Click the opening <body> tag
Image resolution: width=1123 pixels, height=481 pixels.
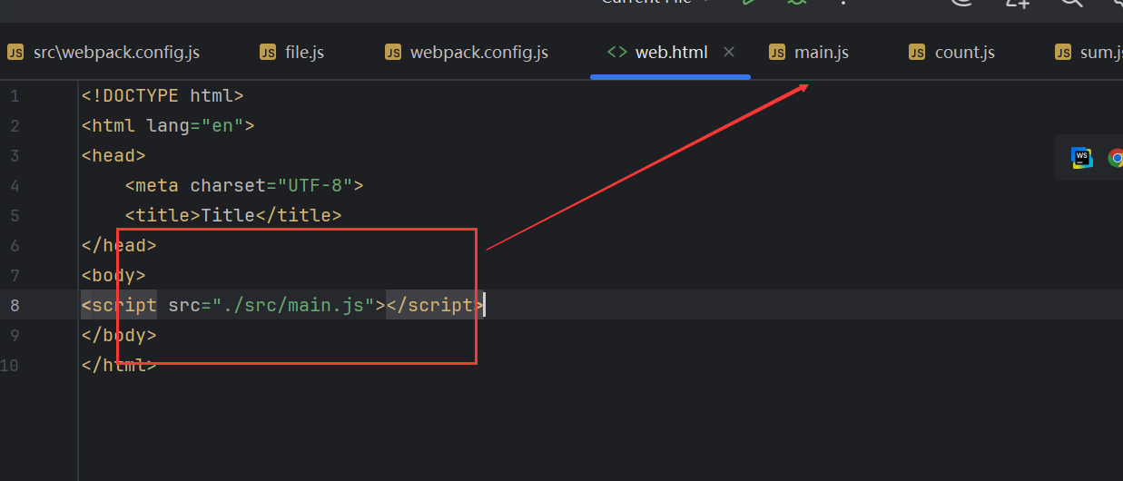click(113, 275)
